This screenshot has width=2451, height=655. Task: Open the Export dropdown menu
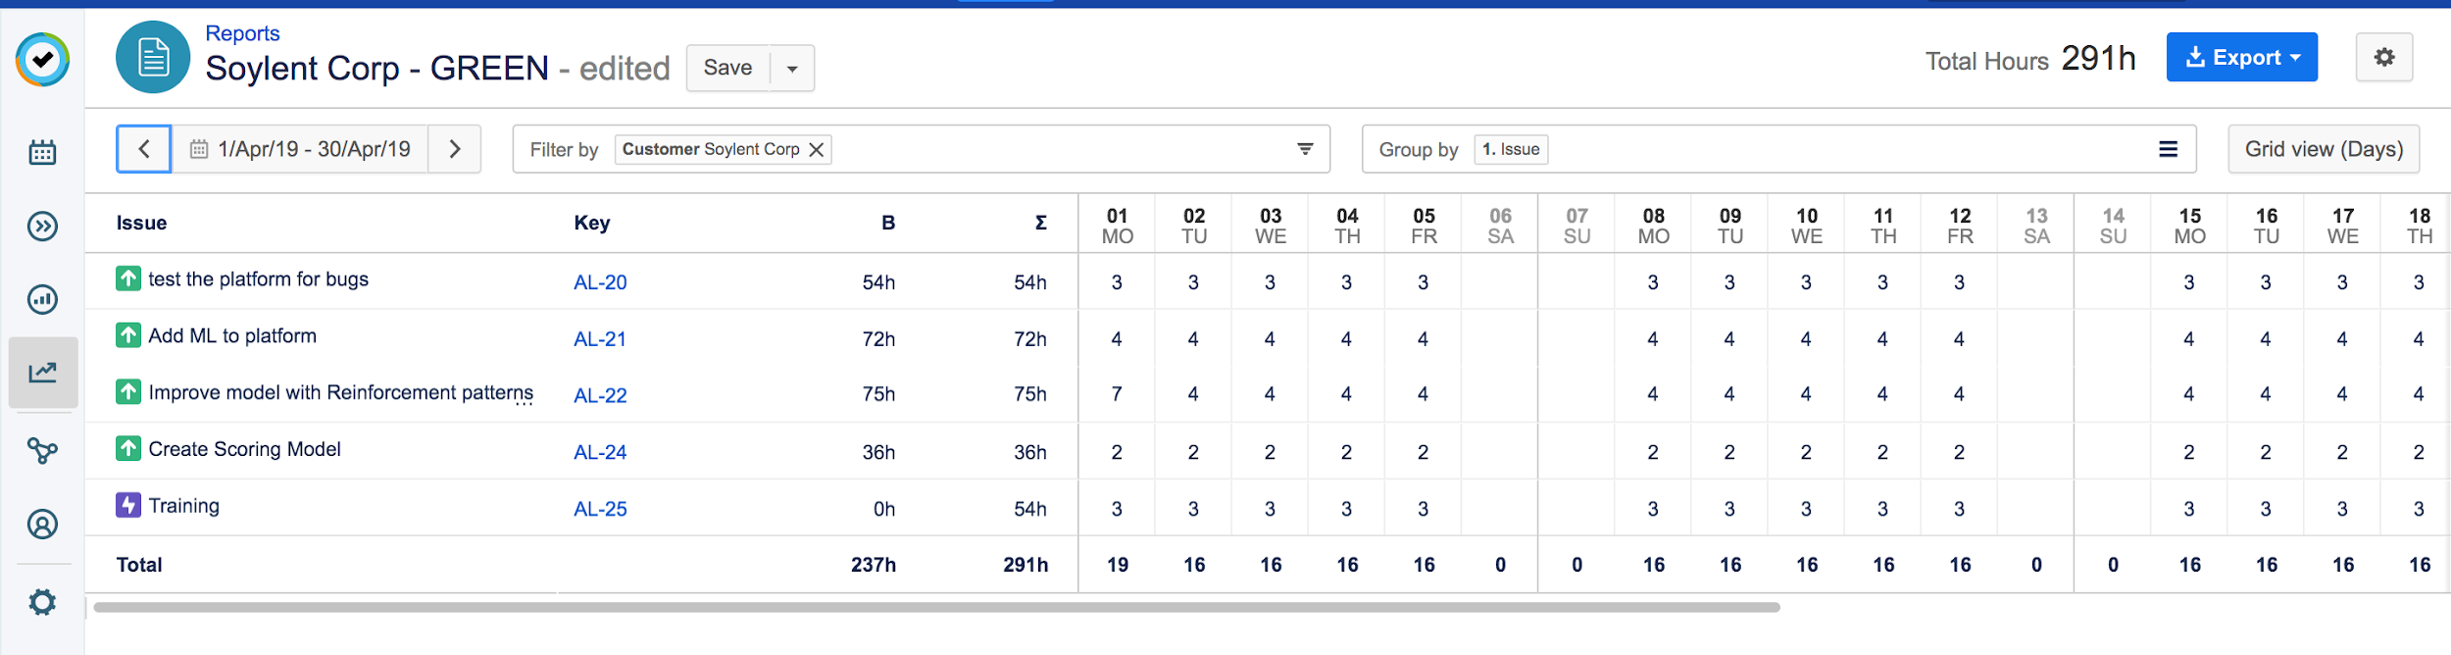click(x=2241, y=58)
